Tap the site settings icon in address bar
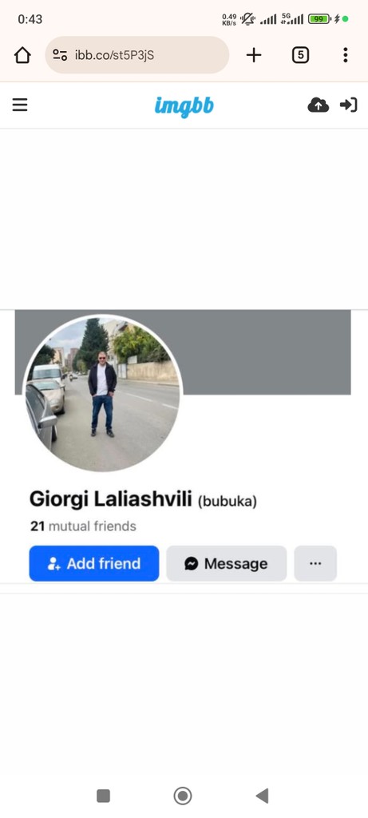 (x=60, y=55)
